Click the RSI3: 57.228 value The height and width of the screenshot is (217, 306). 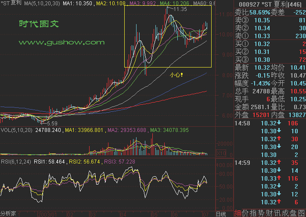(x=119, y=162)
